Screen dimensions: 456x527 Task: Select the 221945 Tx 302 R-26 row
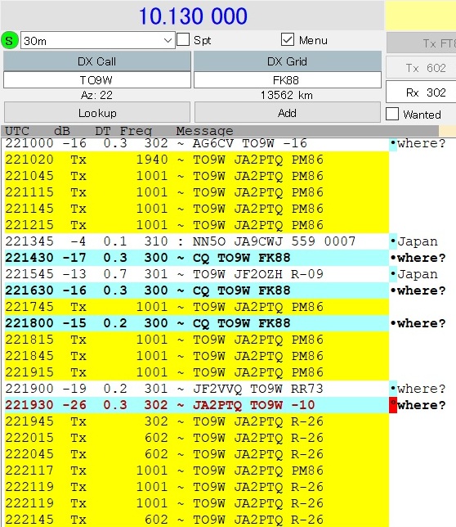pyautogui.click(x=197, y=421)
